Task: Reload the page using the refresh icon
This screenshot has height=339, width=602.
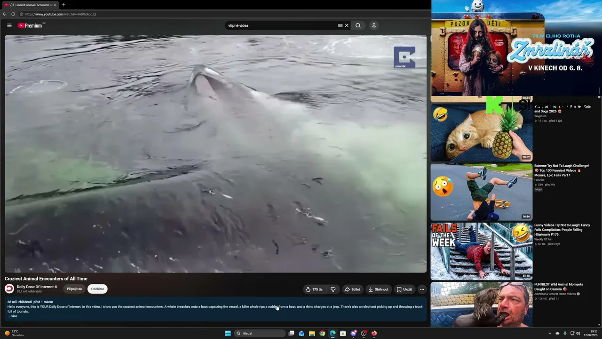Action: coord(13,14)
